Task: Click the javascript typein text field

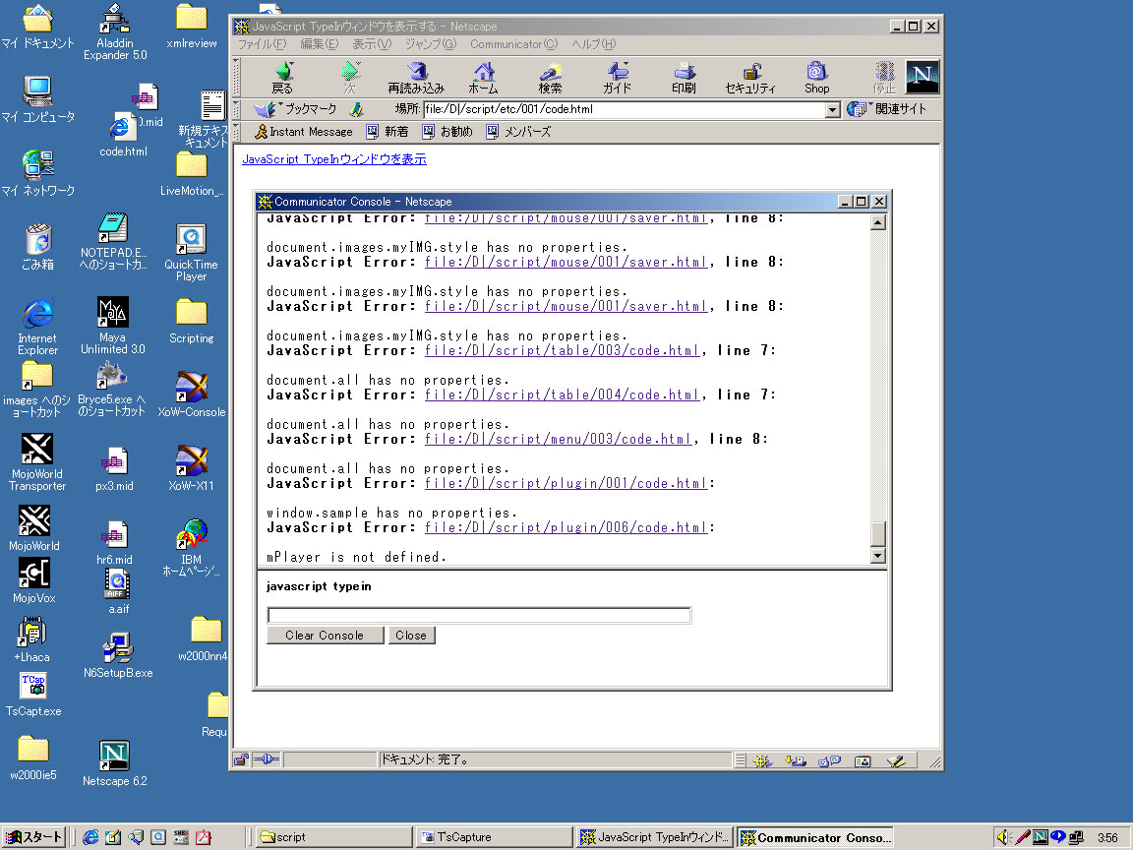Action: 479,615
